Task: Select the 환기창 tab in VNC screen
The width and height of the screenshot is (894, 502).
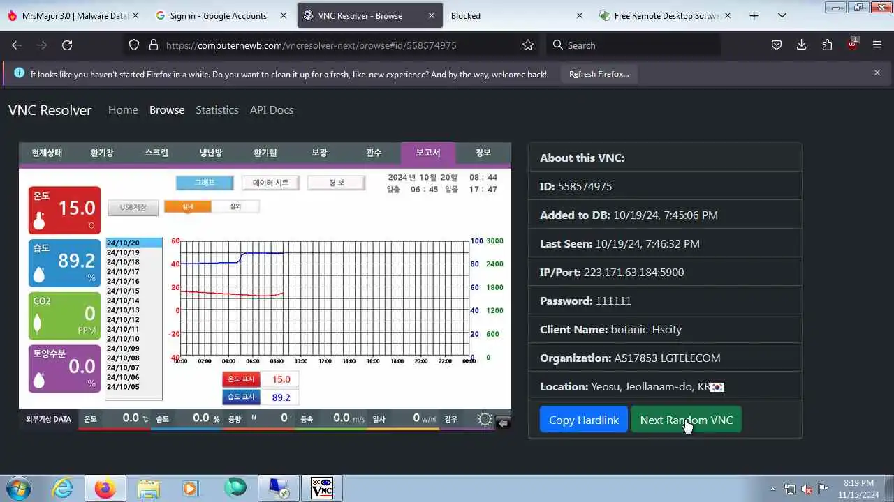Action: coord(101,153)
